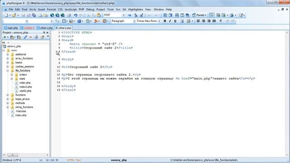The height and width of the screenshot is (163, 290).
Task: Open the PHP menu
Action: (x=81, y=10)
